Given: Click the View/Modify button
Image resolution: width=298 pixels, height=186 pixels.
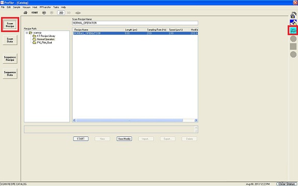Looking at the screenshot, I should (x=124, y=139).
